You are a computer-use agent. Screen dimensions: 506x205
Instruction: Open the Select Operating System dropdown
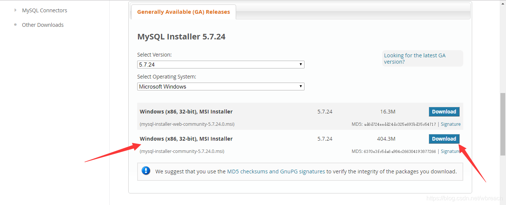tap(221, 86)
